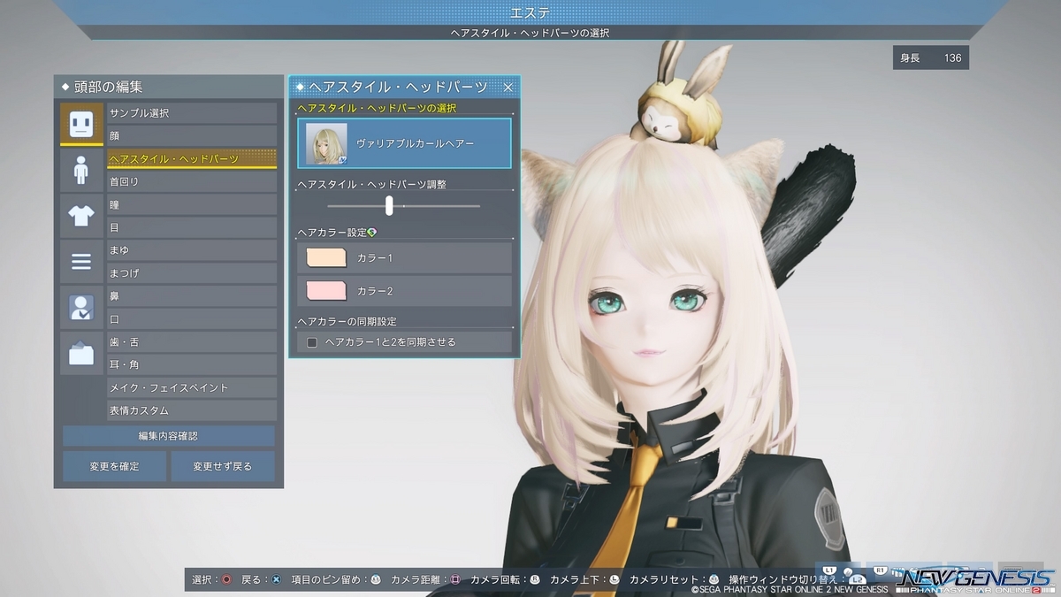Viewport: 1061px width, 597px height.
Task: Open まつげ menu item
Action: pyautogui.click(x=192, y=274)
